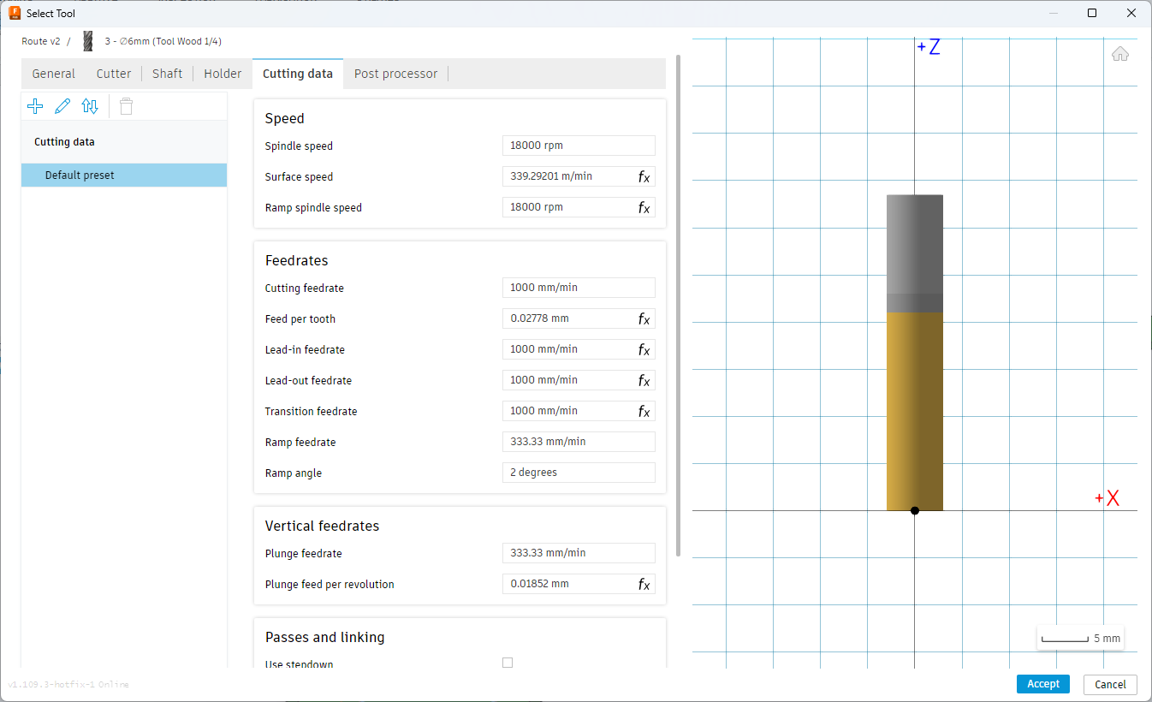Open the Holder tab

(223, 74)
